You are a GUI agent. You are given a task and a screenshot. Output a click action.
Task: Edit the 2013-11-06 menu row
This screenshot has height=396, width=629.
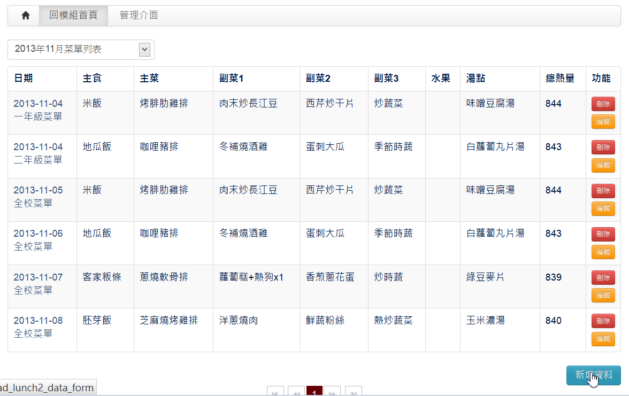[x=603, y=252]
